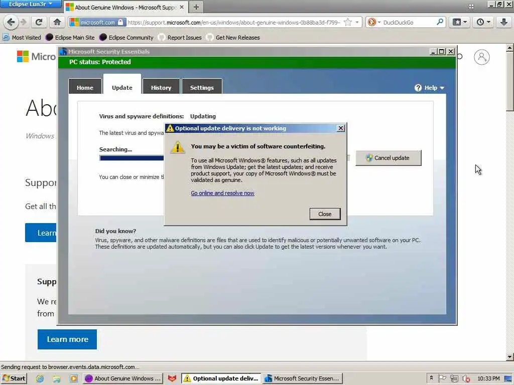Click the page scroll up arrow
The image size is (514, 385).
(x=509, y=48)
